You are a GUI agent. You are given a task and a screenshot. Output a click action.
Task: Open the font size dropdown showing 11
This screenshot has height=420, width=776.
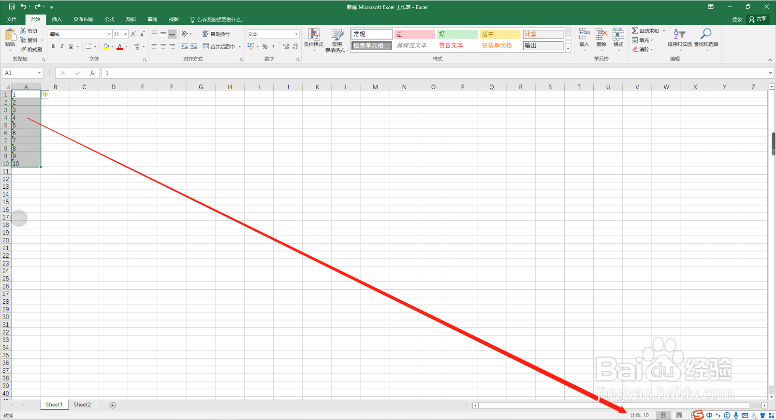click(126, 34)
